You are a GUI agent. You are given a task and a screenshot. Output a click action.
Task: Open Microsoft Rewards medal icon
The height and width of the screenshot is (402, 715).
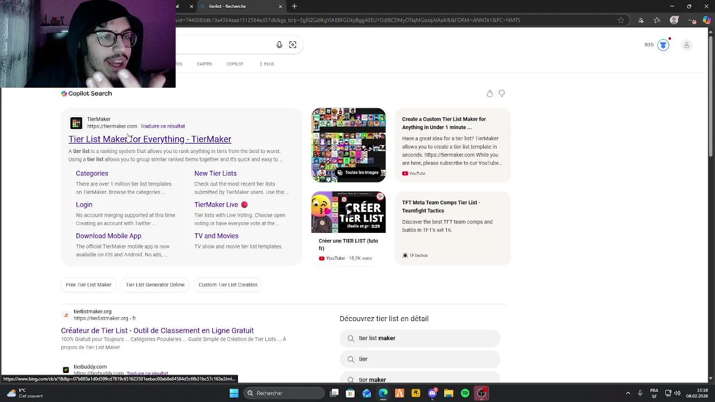663,45
